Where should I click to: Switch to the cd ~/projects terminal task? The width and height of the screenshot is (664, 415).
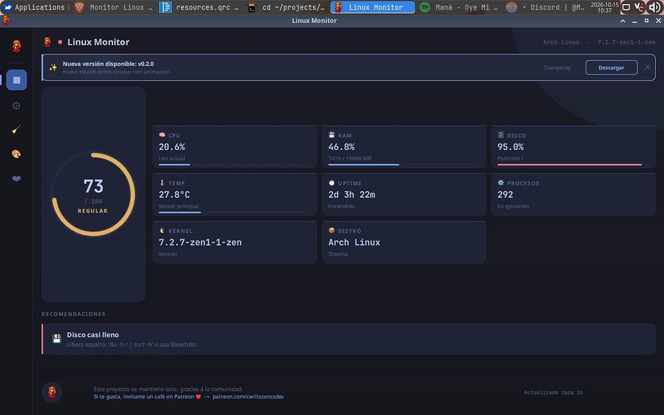point(286,7)
